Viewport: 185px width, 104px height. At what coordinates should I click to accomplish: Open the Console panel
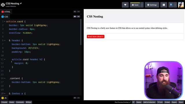(x=4, y=102)
